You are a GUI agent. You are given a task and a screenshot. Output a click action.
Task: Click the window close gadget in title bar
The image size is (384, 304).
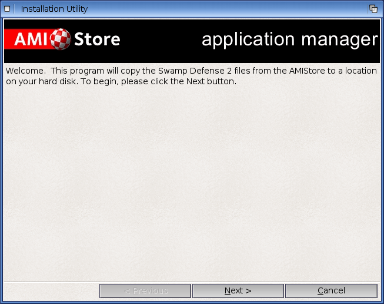[7, 9]
